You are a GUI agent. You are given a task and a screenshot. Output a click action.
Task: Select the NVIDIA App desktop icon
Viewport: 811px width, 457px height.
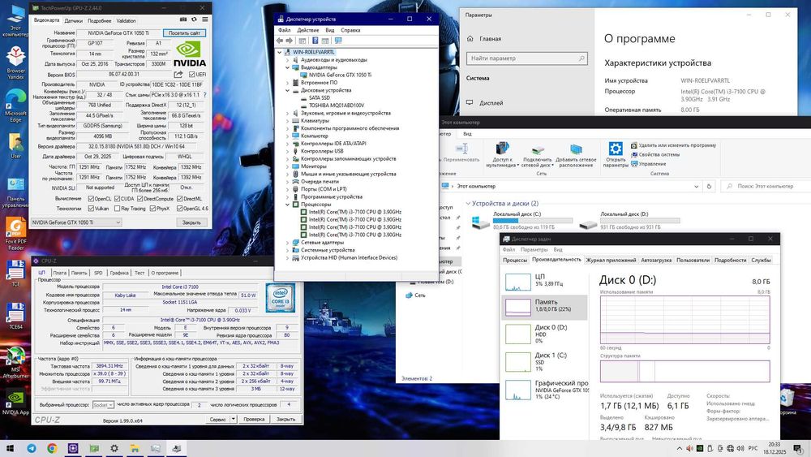point(15,403)
